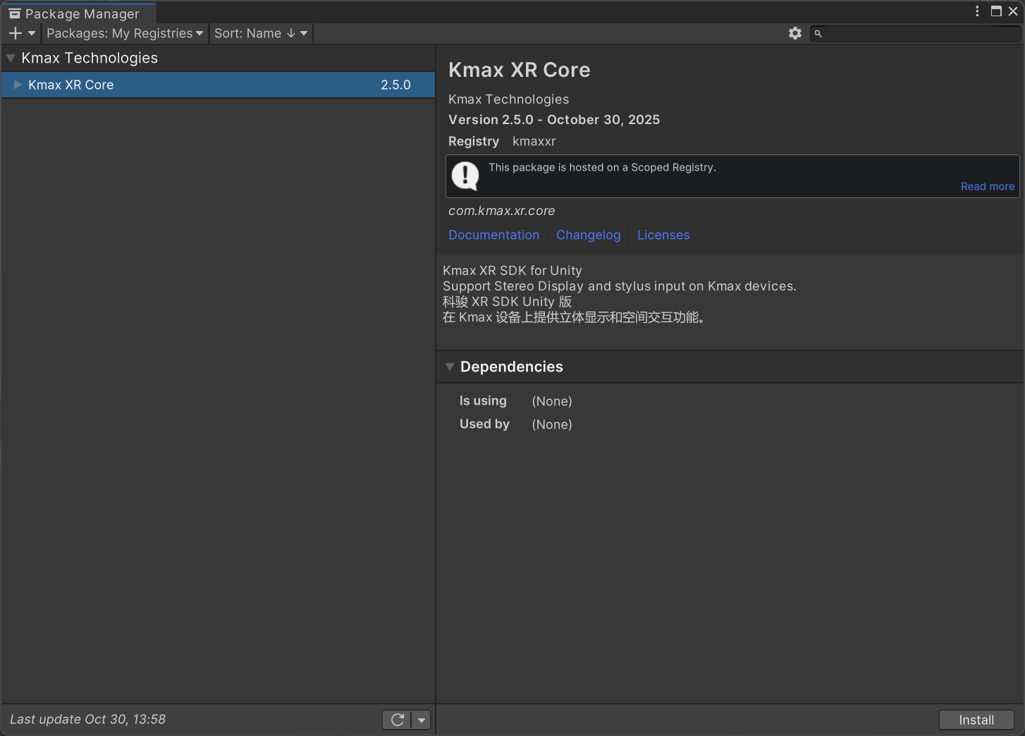
Task: Close the Package Manager window
Action: (x=1013, y=11)
